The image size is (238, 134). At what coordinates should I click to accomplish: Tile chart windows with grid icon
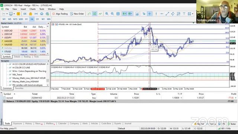coord(118,14)
